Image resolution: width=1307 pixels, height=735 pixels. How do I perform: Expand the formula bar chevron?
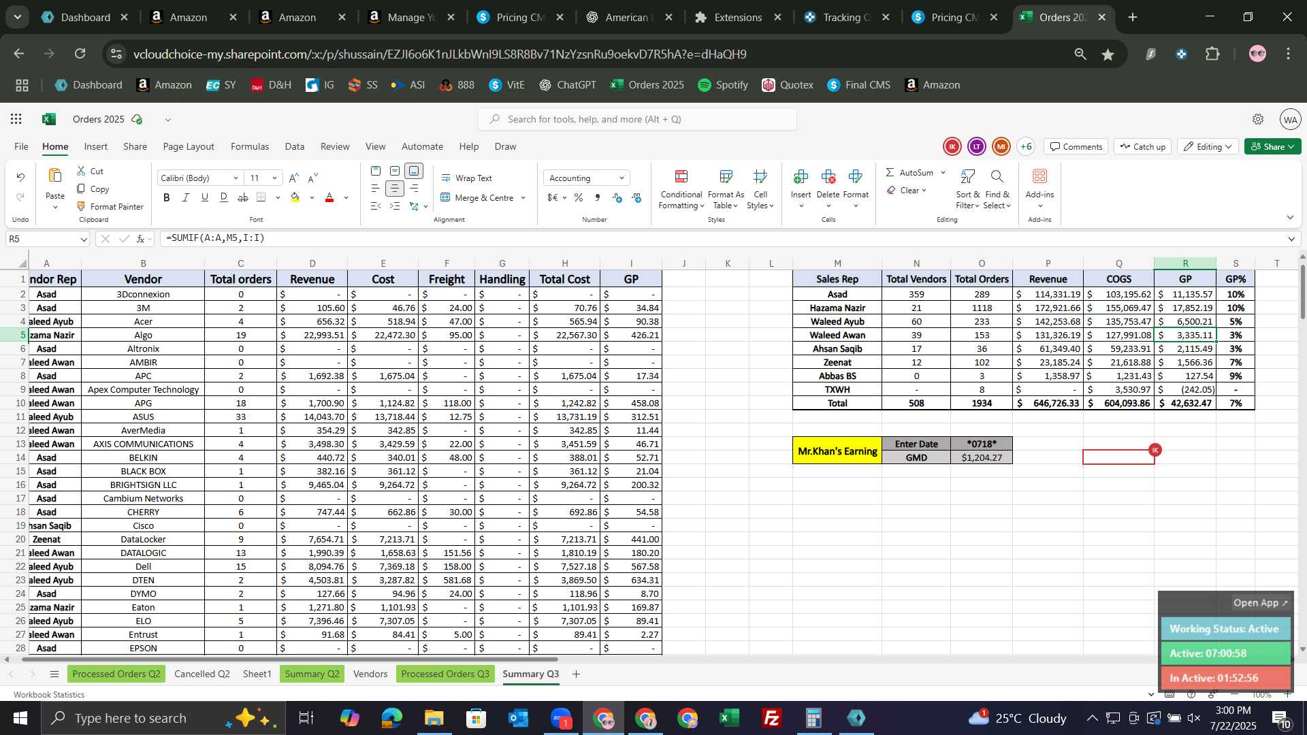pyautogui.click(x=1291, y=239)
